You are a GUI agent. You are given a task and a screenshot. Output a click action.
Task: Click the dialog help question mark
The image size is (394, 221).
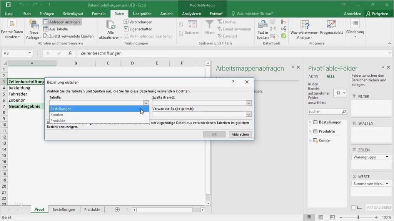click(x=233, y=82)
